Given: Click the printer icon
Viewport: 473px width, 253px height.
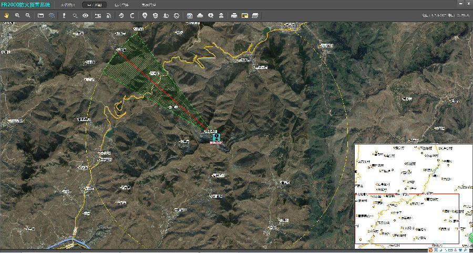Looking at the screenshot, I should click(x=234, y=16).
